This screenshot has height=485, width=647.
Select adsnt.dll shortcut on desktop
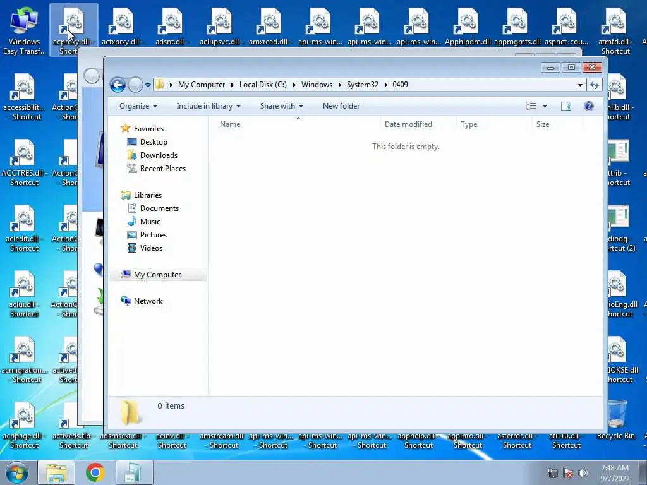[172, 27]
